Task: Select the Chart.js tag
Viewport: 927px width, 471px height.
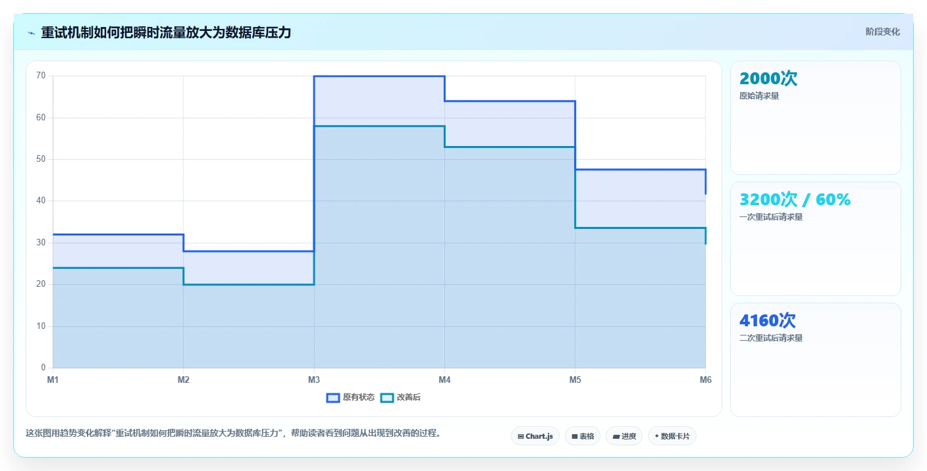Action: [x=535, y=436]
